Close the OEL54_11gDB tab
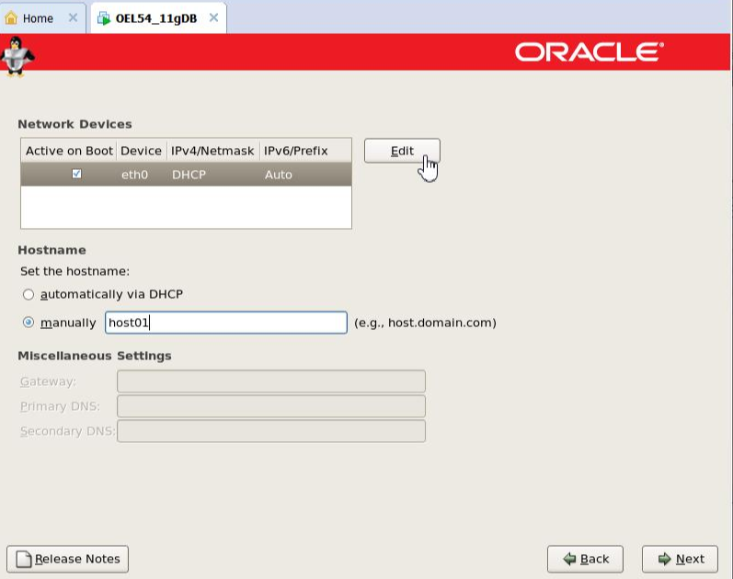 click(213, 17)
